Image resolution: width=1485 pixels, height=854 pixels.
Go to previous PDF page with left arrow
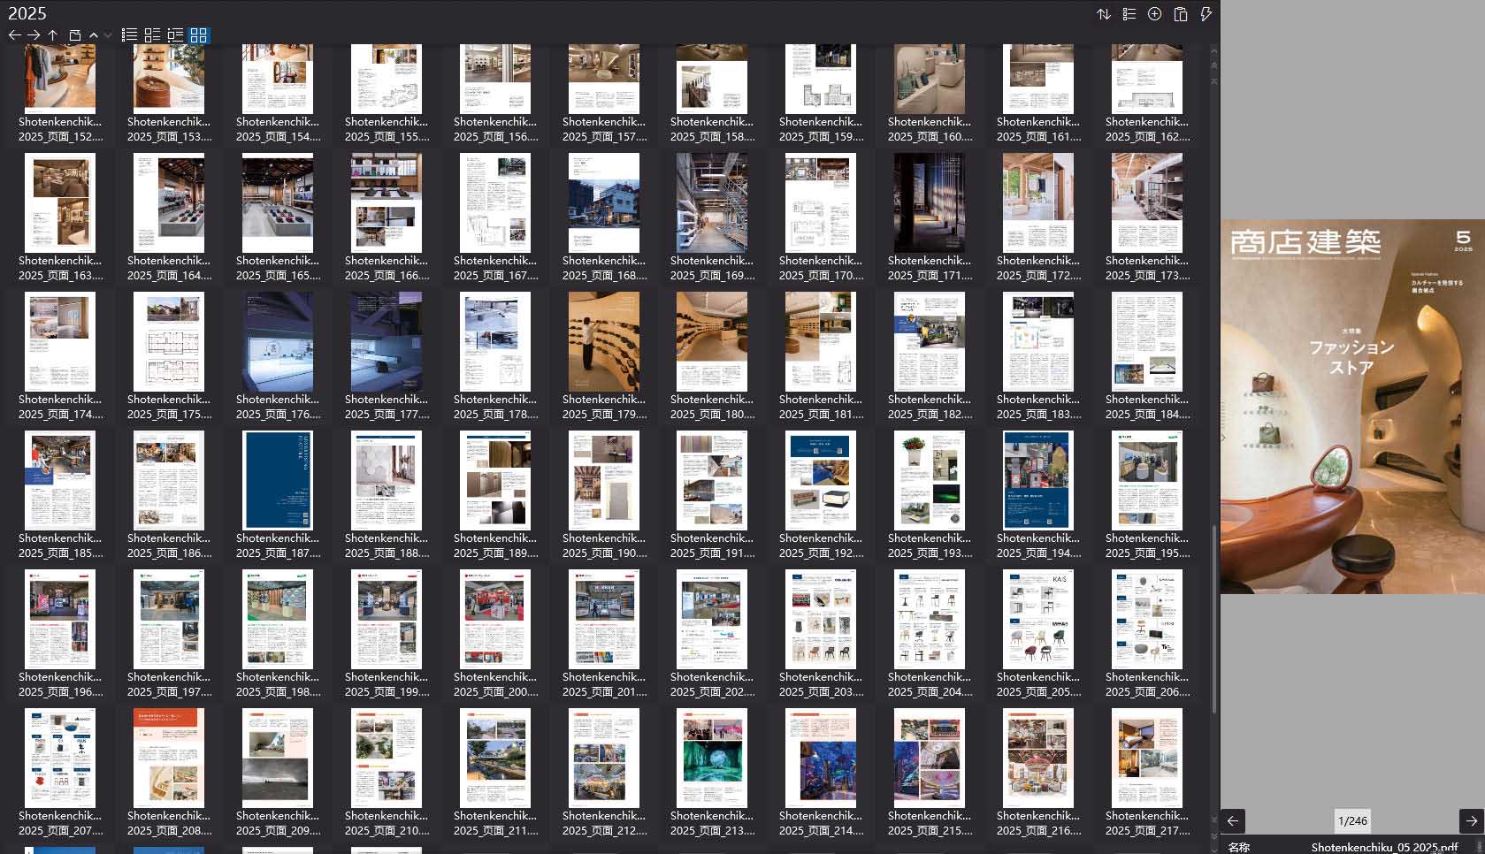[1232, 821]
